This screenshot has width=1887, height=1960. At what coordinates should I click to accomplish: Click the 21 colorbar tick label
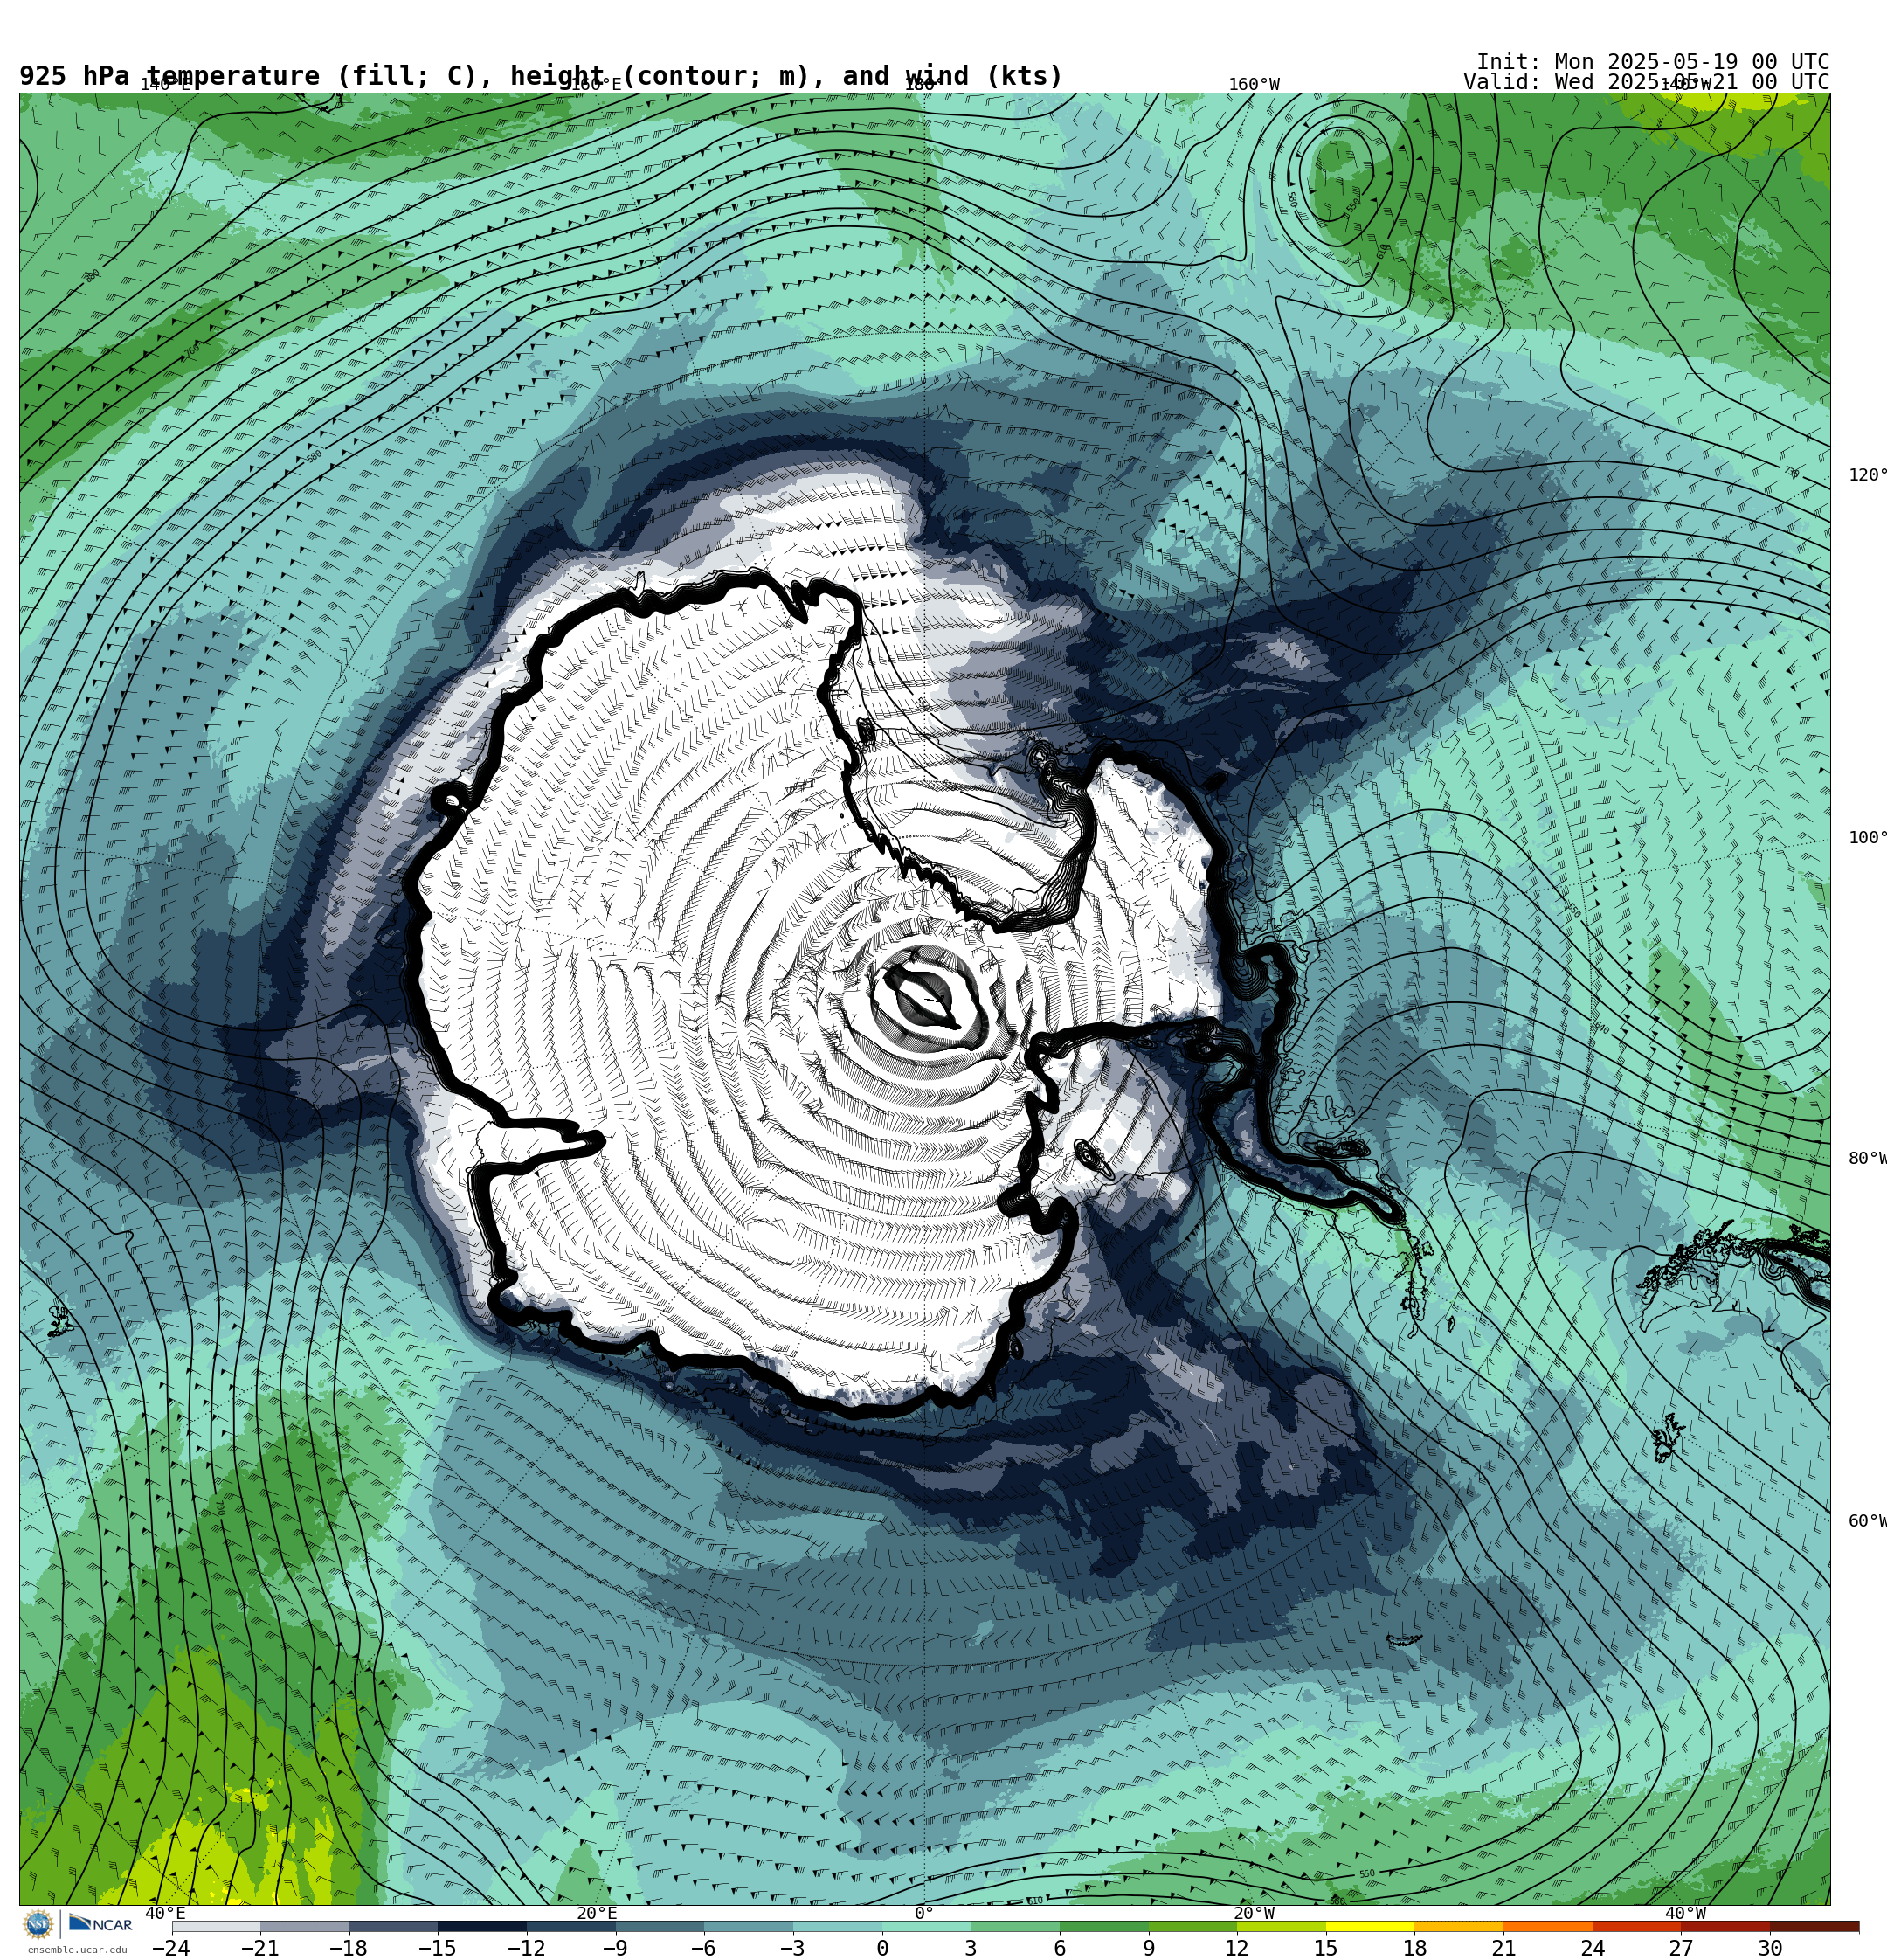click(1503, 1948)
